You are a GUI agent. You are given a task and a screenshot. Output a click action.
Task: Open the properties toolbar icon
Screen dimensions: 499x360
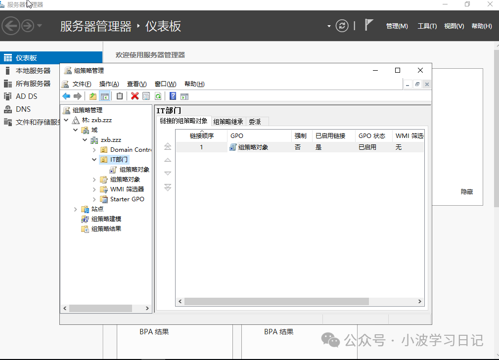pyautogui.click(x=145, y=96)
